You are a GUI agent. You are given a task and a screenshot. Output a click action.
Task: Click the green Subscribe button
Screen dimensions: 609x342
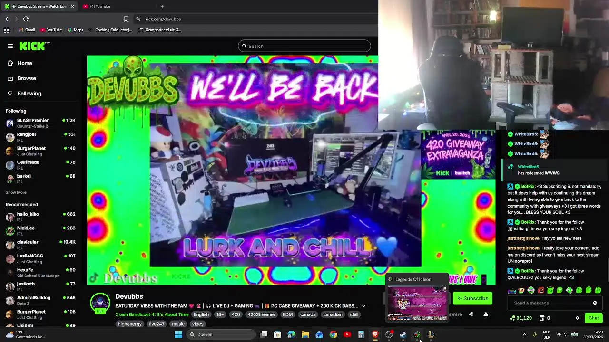point(472,298)
